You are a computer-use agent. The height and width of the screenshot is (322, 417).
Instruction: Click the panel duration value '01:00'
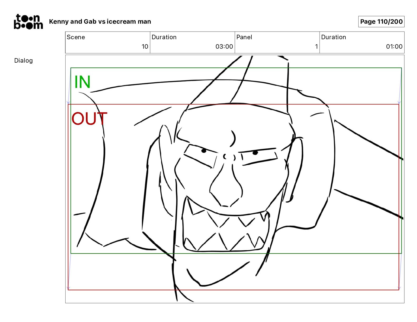394,47
